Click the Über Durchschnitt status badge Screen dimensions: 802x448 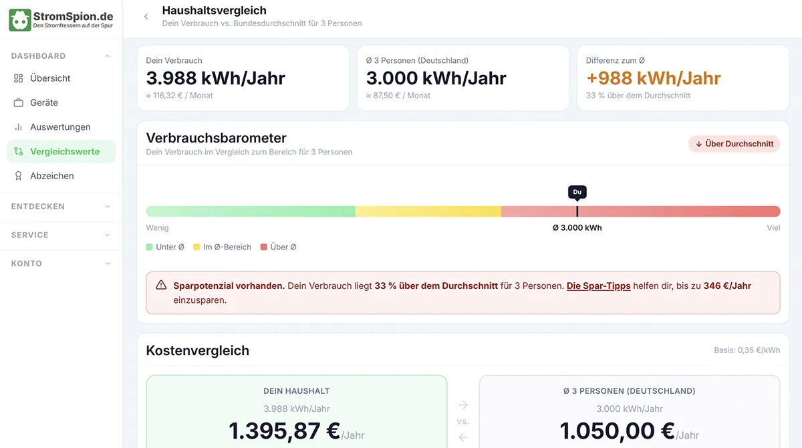pos(734,144)
